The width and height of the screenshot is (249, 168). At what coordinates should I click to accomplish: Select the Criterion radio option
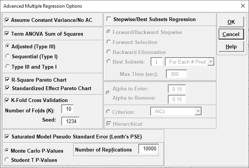108,112
